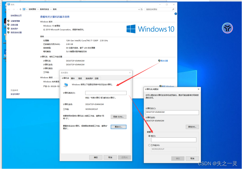
Task: Go up one level with the up arrow
Action: pyautogui.click(x=20, y=9)
